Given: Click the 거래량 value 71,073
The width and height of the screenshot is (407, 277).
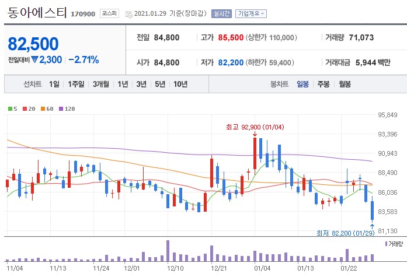Looking at the screenshot, I should (361, 37).
